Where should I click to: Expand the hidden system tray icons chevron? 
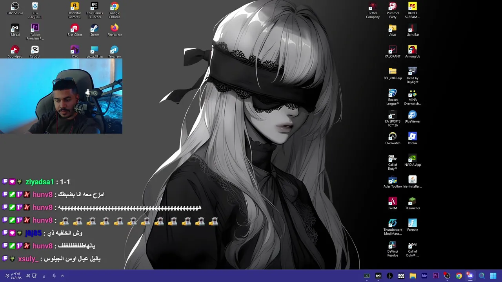pyautogui.click(x=62, y=276)
